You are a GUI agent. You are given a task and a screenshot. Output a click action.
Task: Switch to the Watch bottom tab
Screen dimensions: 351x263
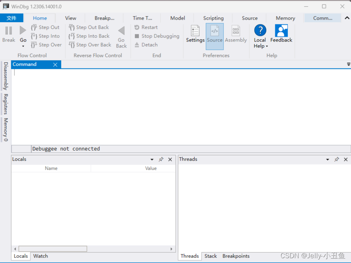click(40, 256)
